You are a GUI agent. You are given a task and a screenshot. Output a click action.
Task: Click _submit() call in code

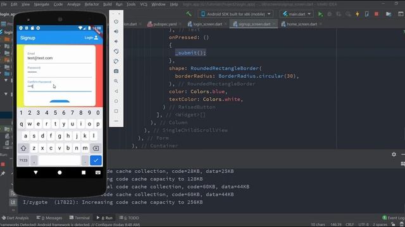pos(190,53)
